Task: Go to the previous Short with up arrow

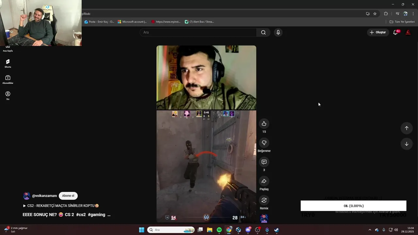Action: pyautogui.click(x=407, y=128)
